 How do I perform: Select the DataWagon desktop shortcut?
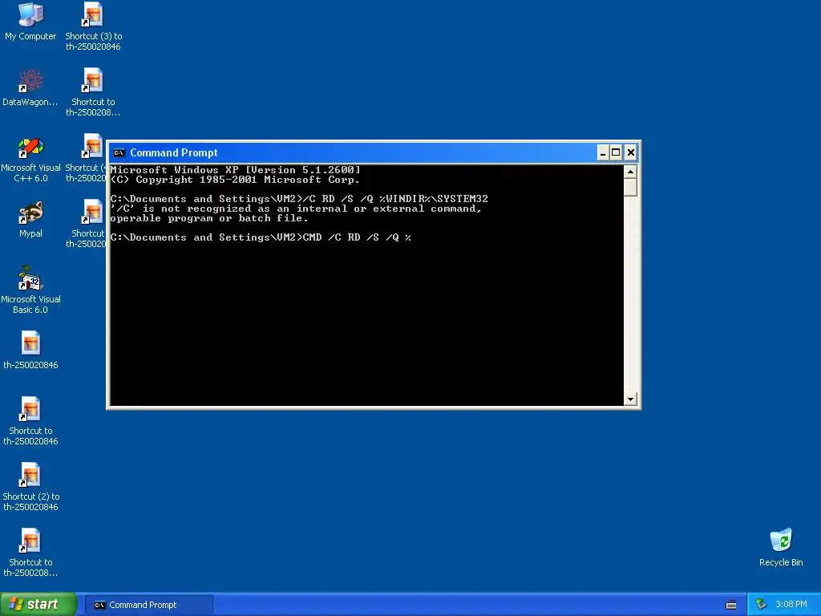(x=30, y=88)
